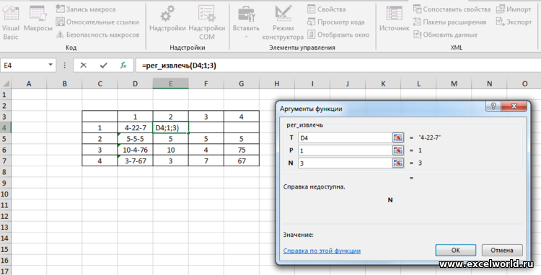
Task: Open control Свойства
Action: [326, 9]
